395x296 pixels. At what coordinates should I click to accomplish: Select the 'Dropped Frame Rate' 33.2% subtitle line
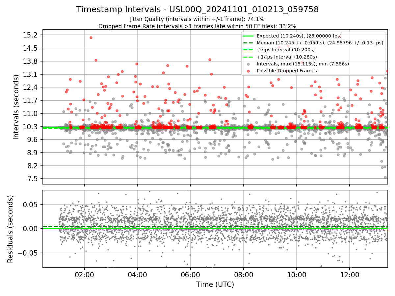197,26
